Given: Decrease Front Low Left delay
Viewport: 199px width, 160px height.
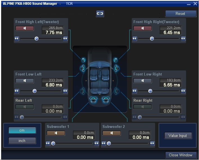Looking at the screenshot, I should click(17, 91).
